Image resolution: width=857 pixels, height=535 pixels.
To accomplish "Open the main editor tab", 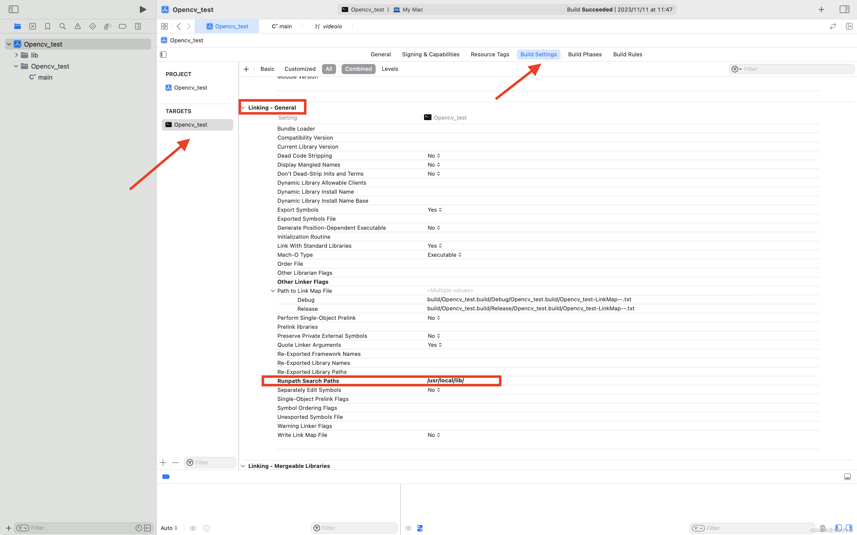I will pyautogui.click(x=281, y=26).
